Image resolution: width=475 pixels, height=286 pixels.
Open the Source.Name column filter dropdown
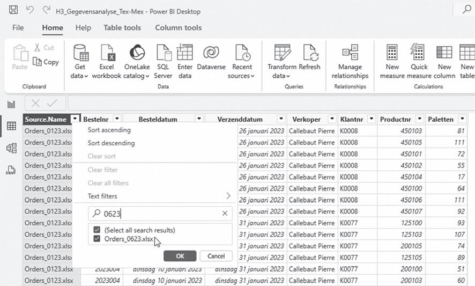[75, 119]
